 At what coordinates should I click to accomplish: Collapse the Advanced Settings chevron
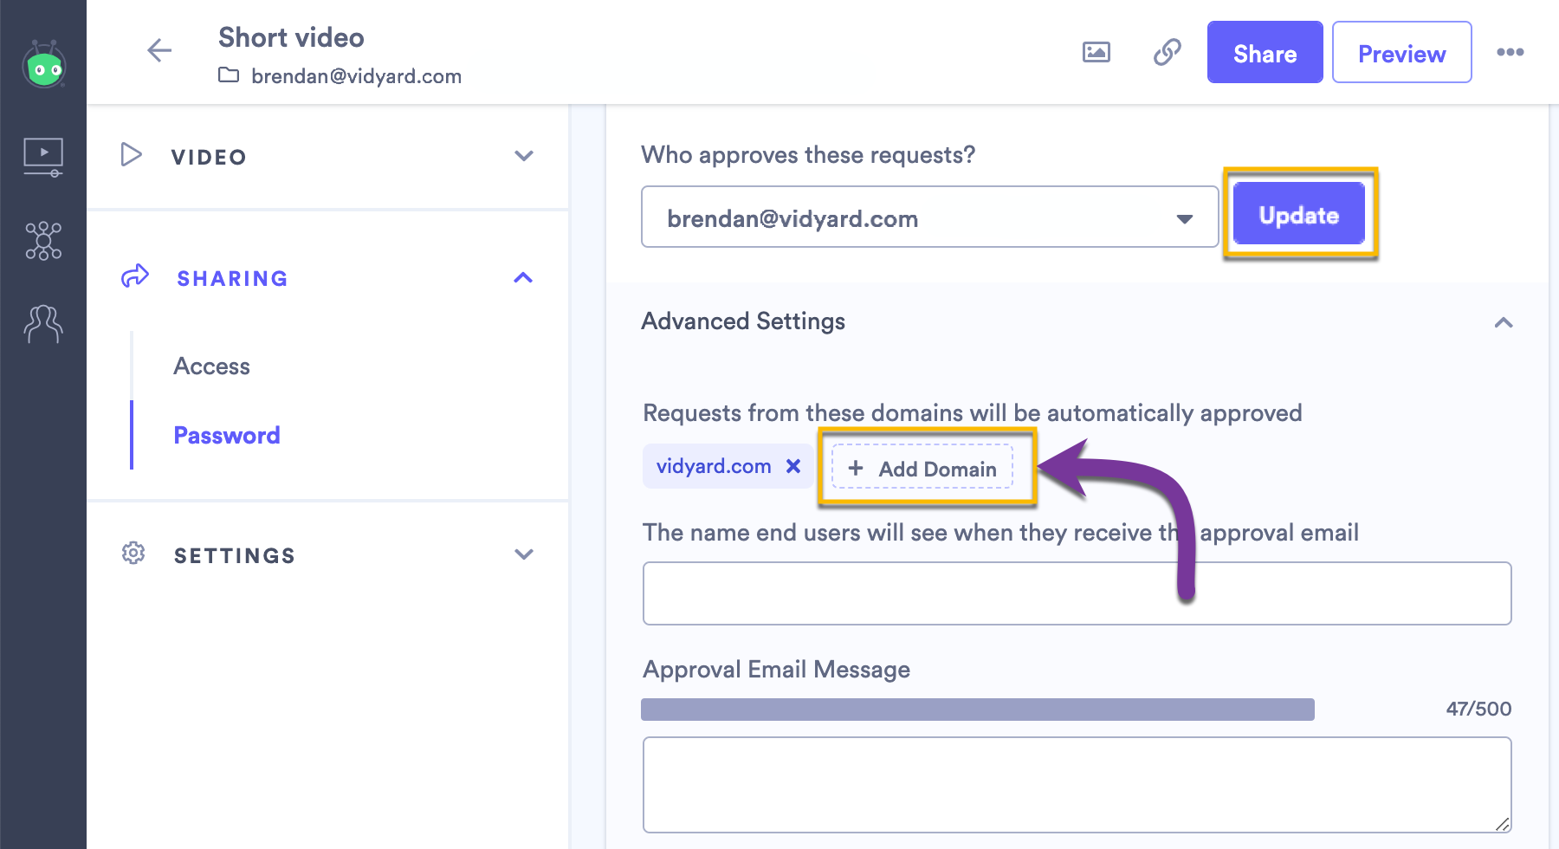pyautogui.click(x=1504, y=322)
